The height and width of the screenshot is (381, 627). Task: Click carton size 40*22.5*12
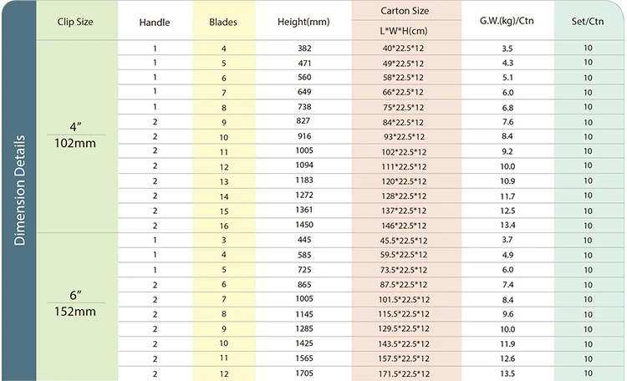(x=403, y=48)
